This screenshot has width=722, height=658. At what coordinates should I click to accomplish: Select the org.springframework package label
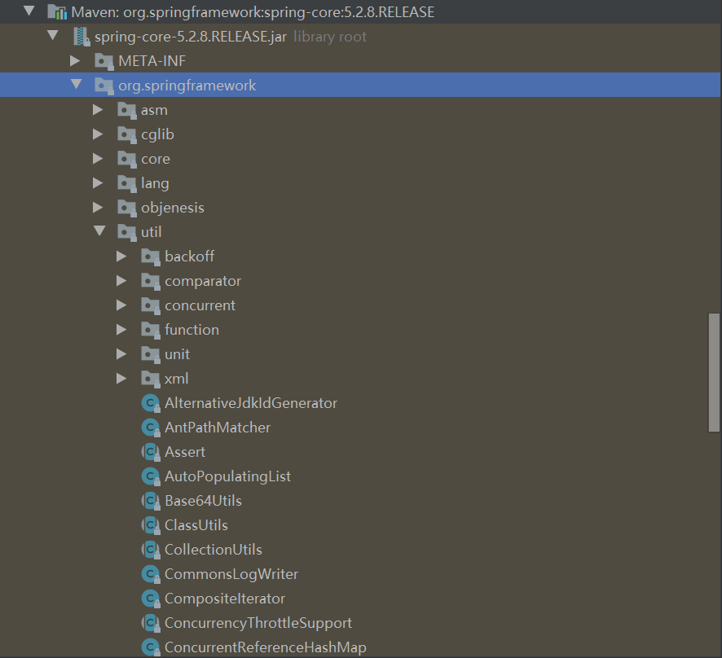coord(187,86)
